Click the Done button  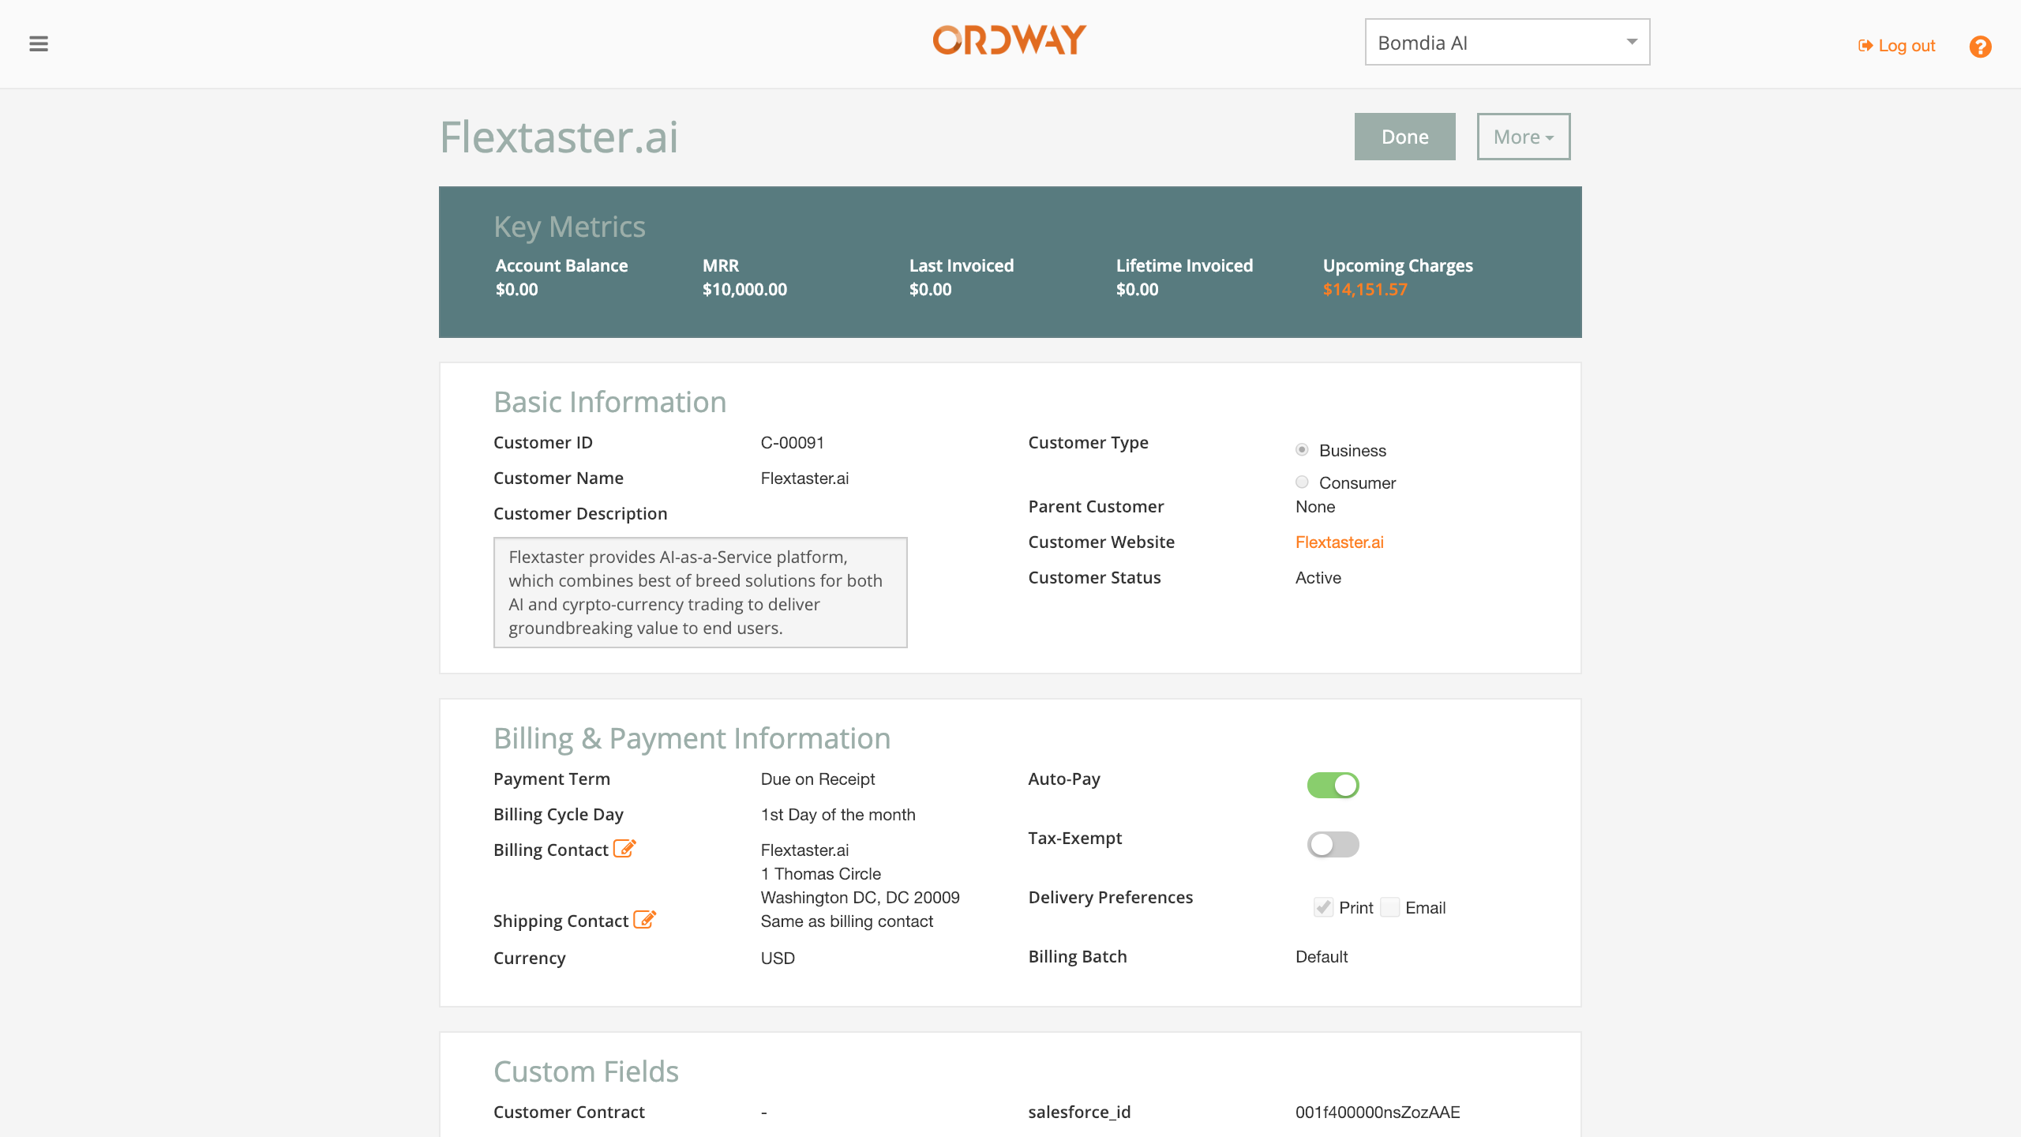click(1404, 137)
